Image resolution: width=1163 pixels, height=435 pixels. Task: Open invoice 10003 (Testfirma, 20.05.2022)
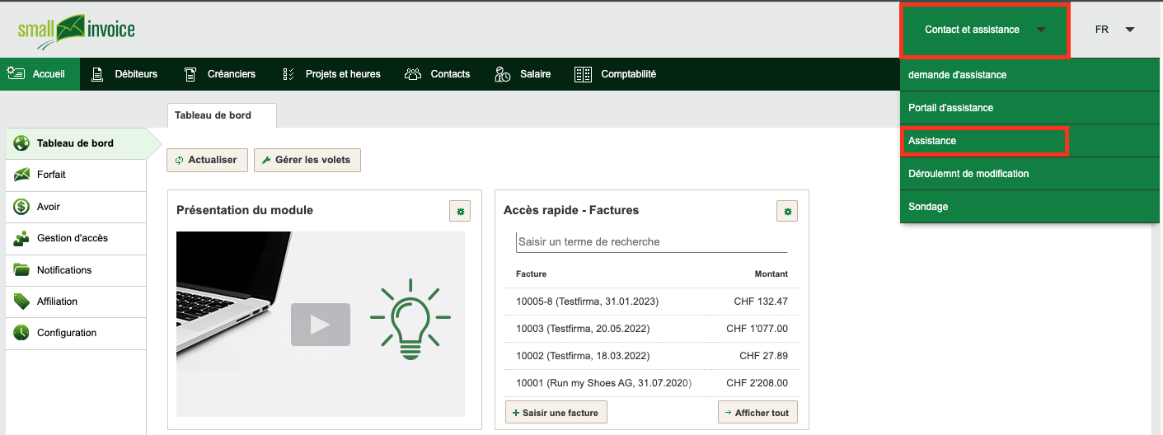583,329
